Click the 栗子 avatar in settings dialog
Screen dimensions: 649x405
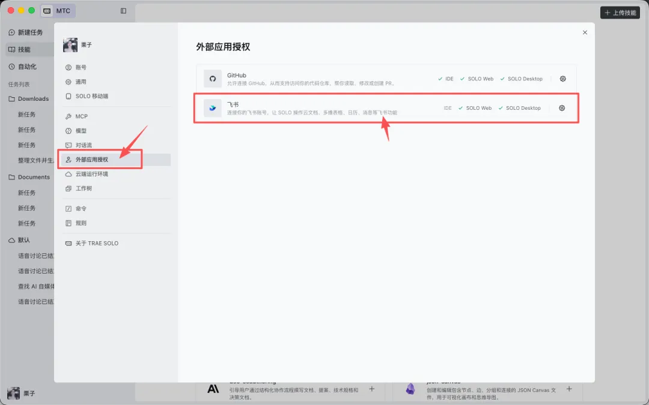(70, 45)
